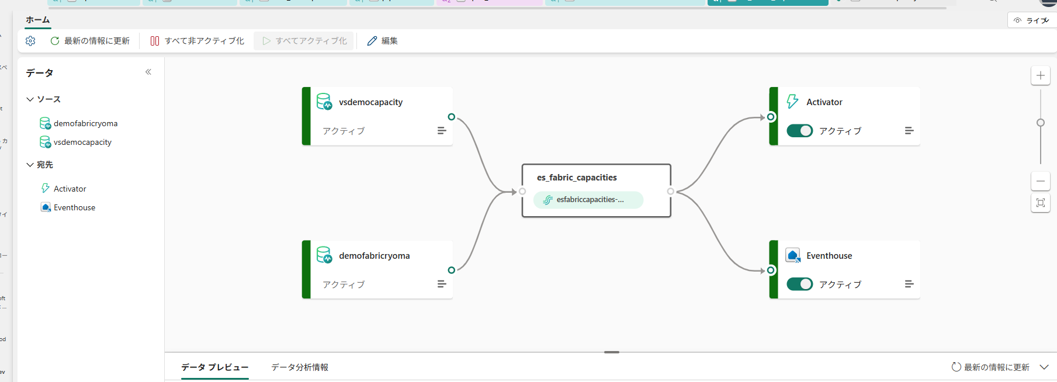The image size is (1057, 382).
Task: Click the vsdemocapacity node title
Action: (x=370, y=102)
